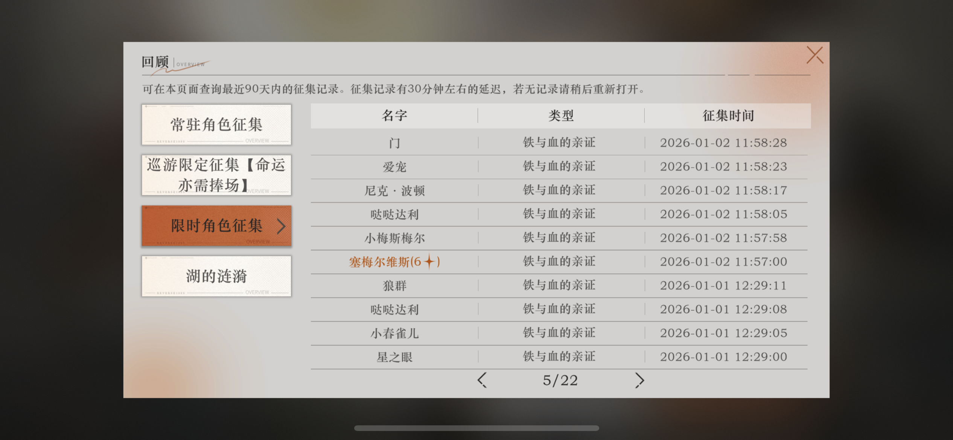
Task: Click the 类型 column header
Action: point(561,115)
